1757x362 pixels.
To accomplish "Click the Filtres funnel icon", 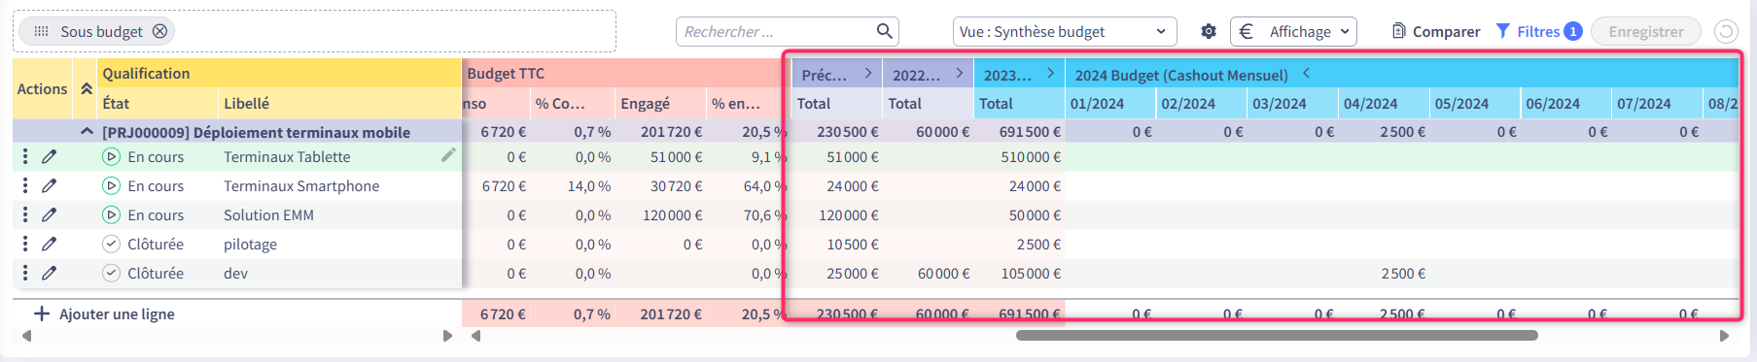I will (1503, 31).
